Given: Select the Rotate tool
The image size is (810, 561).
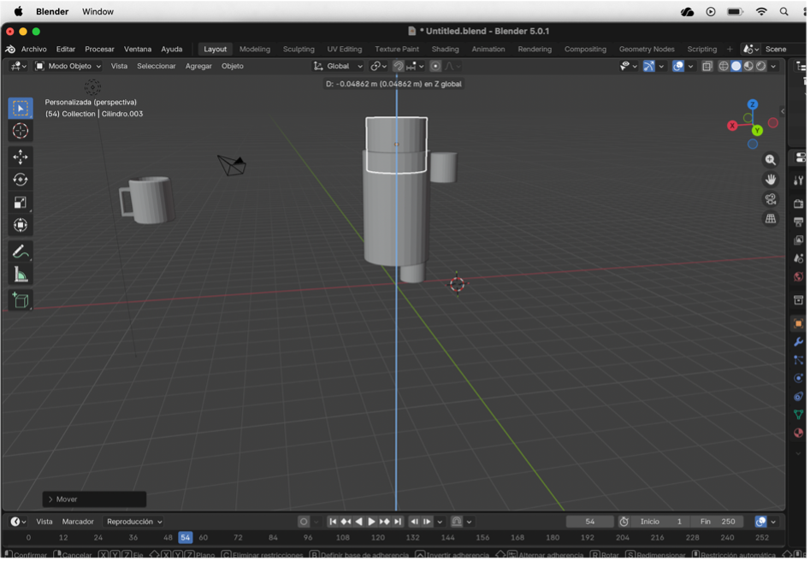Looking at the screenshot, I should click(x=21, y=180).
